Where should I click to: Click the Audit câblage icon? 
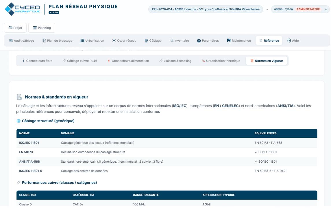coord(11,40)
